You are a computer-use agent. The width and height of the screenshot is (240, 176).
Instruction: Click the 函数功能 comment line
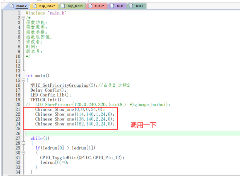(36, 22)
